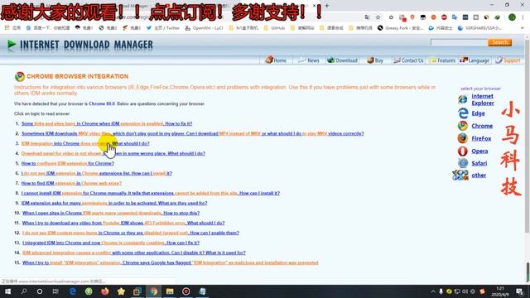The image size is (530, 298).
Task: Select the FireFox text link
Action: pyautogui.click(x=481, y=138)
